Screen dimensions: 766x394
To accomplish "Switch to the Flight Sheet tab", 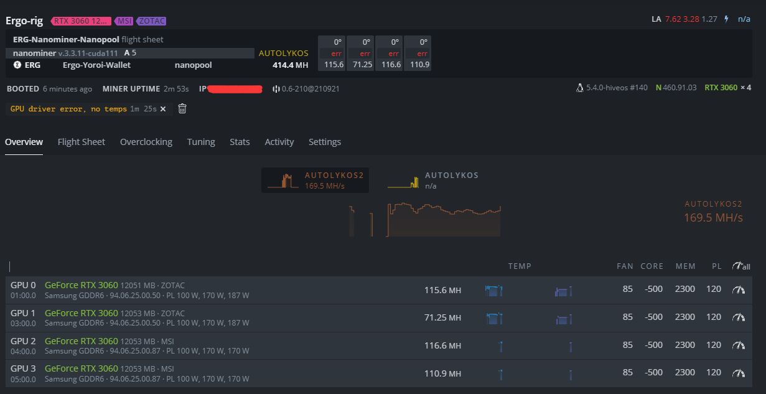I will pos(81,142).
